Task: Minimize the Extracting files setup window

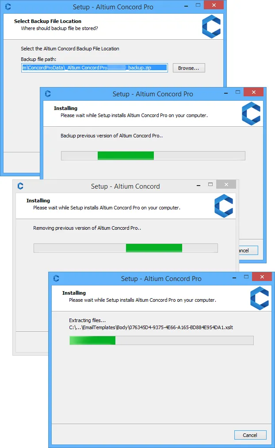Action: tap(234, 278)
